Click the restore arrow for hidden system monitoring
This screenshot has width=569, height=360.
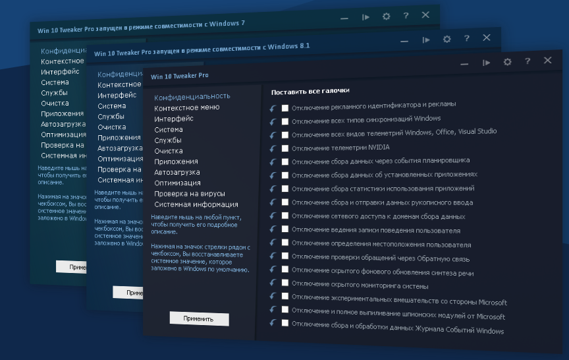coord(273,283)
